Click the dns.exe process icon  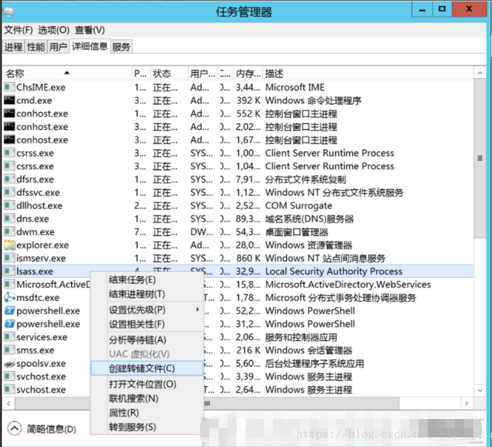[9, 219]
